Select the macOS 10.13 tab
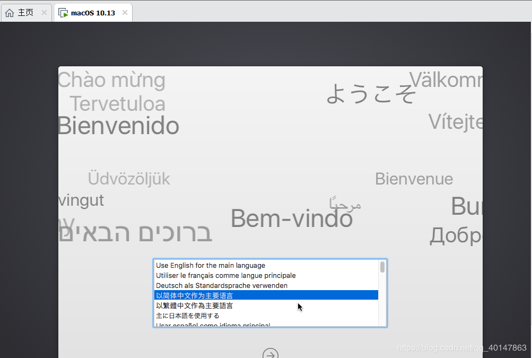532x358 pixels. pos(93,13)
